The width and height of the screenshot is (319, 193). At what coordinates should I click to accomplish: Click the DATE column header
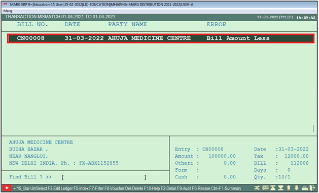[x=72, y=25]
